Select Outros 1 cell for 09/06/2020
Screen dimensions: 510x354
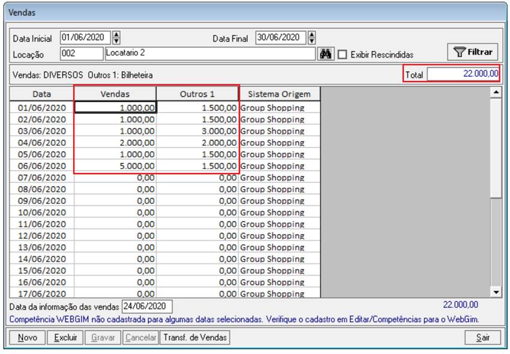point(197,201)
